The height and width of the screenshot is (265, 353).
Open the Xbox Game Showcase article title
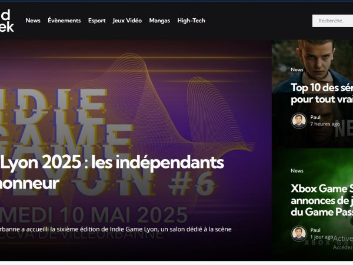coord(322,200)
